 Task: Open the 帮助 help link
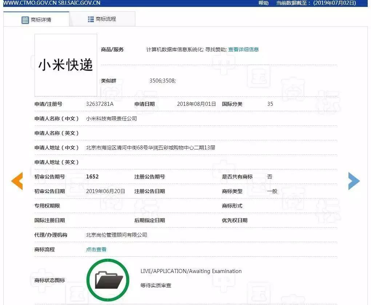point(263,3)
